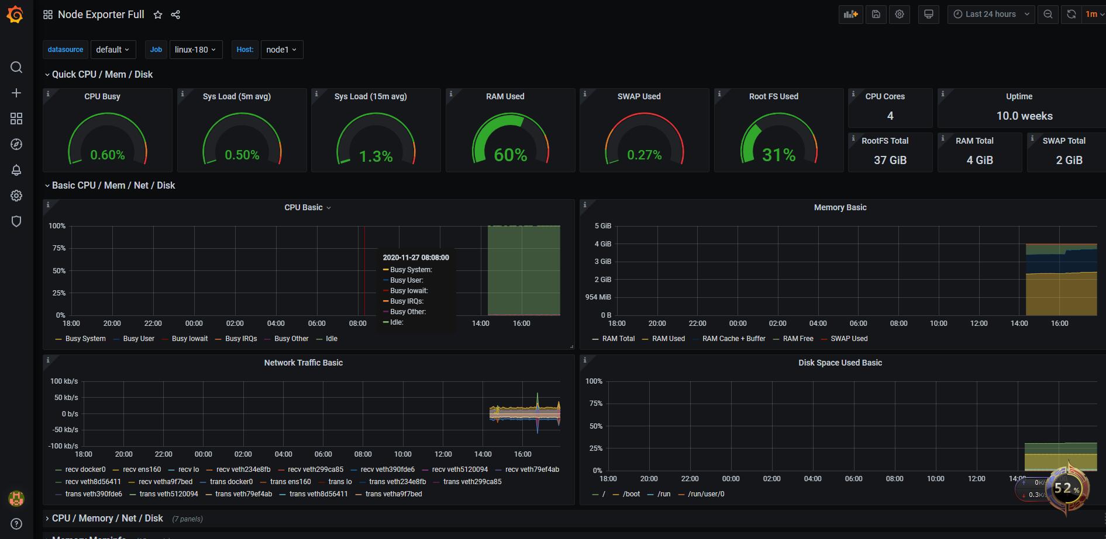Viewport: 1106px width, 539px height.
Task: Open the Alerting bell icon
Action: click(16, 170)
